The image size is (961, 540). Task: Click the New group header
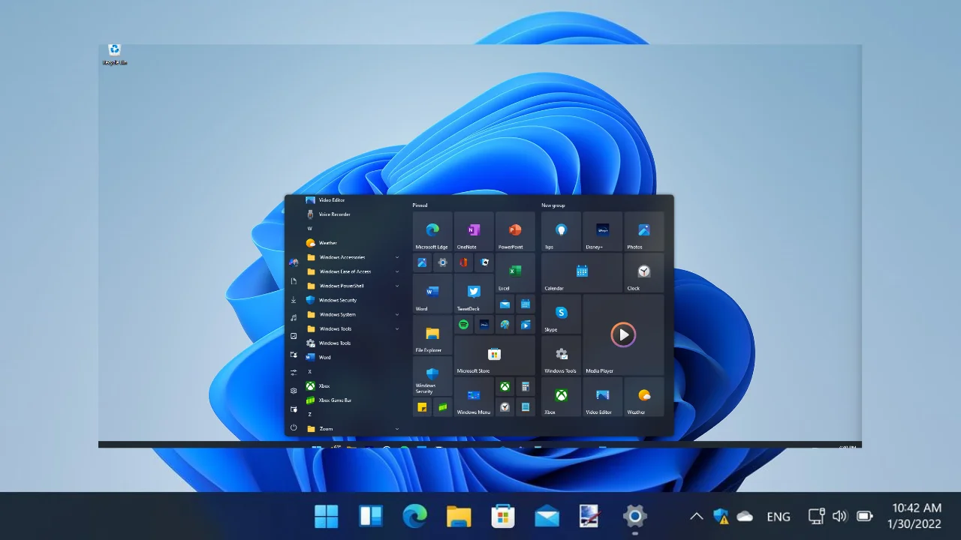[x=553, y=205]
